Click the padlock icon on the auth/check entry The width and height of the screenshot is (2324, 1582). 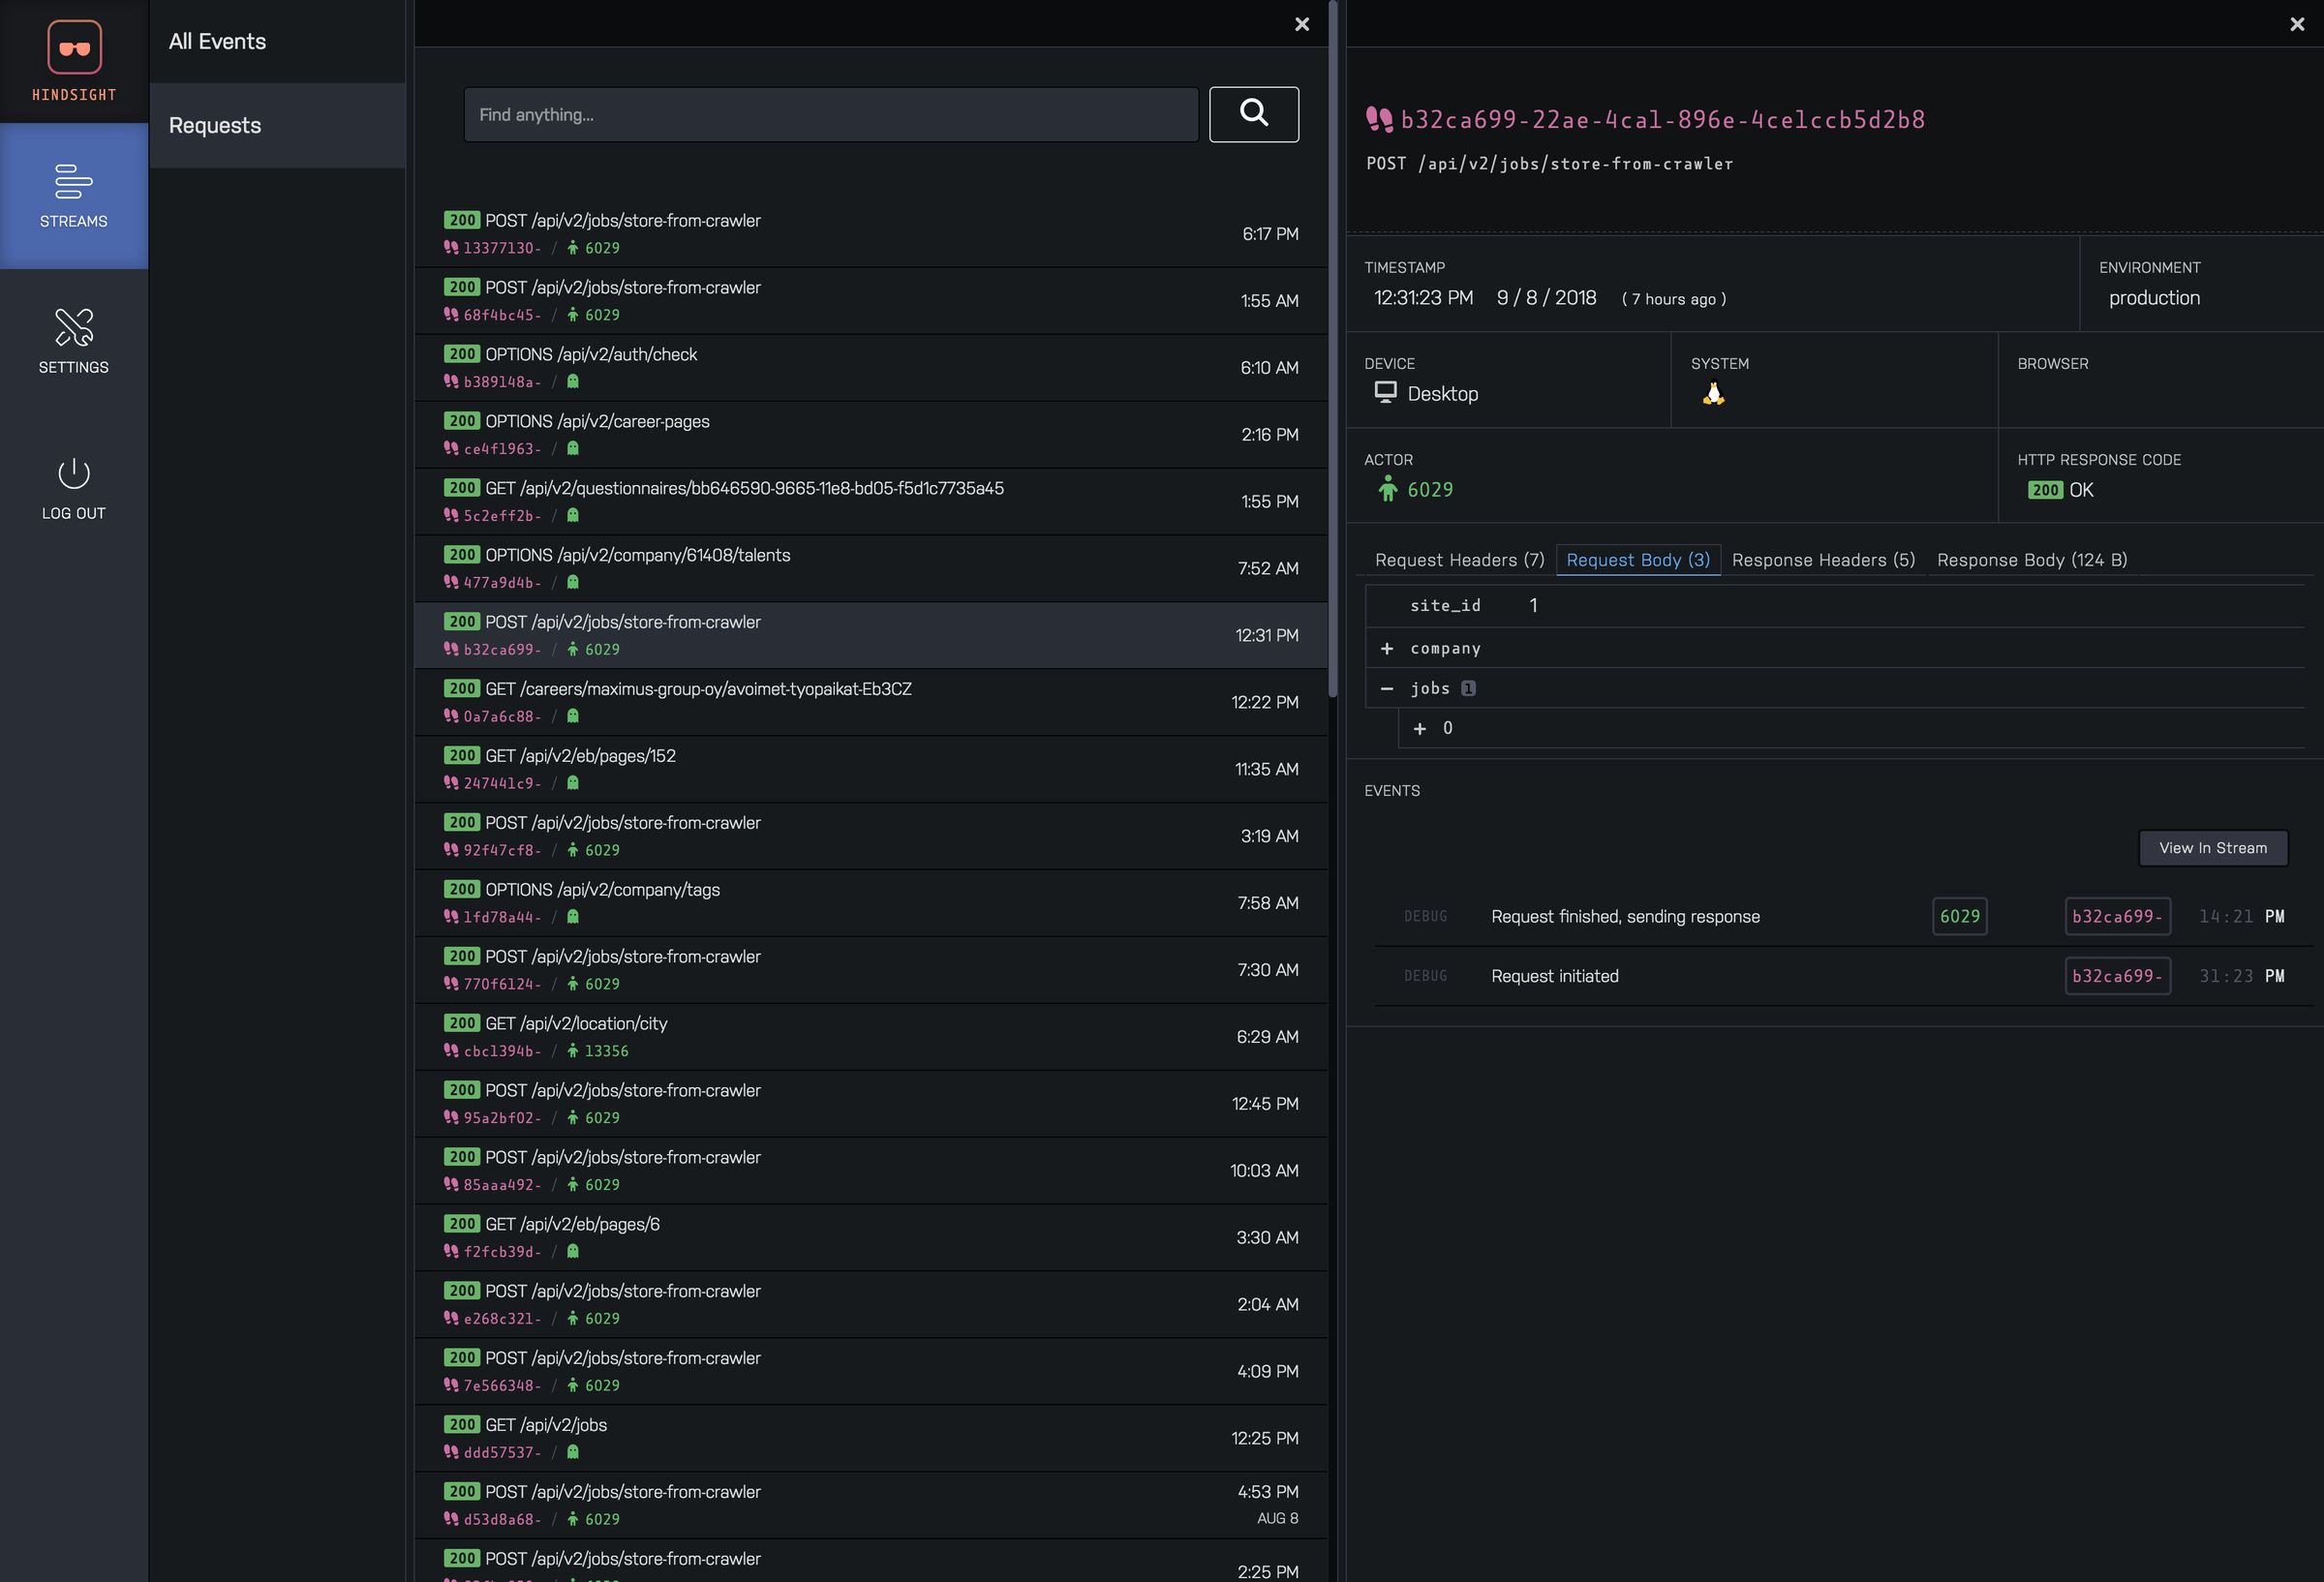[x=572, y=382]
